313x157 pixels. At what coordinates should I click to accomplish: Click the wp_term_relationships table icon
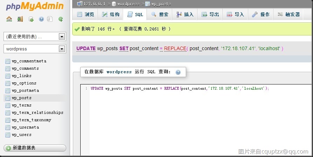tap(8, 113)
